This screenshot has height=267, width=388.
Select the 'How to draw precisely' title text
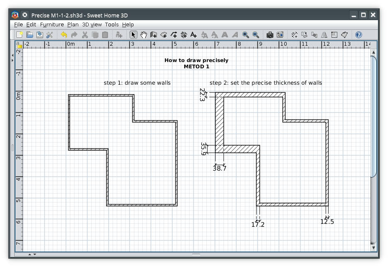tap(196, 60)
